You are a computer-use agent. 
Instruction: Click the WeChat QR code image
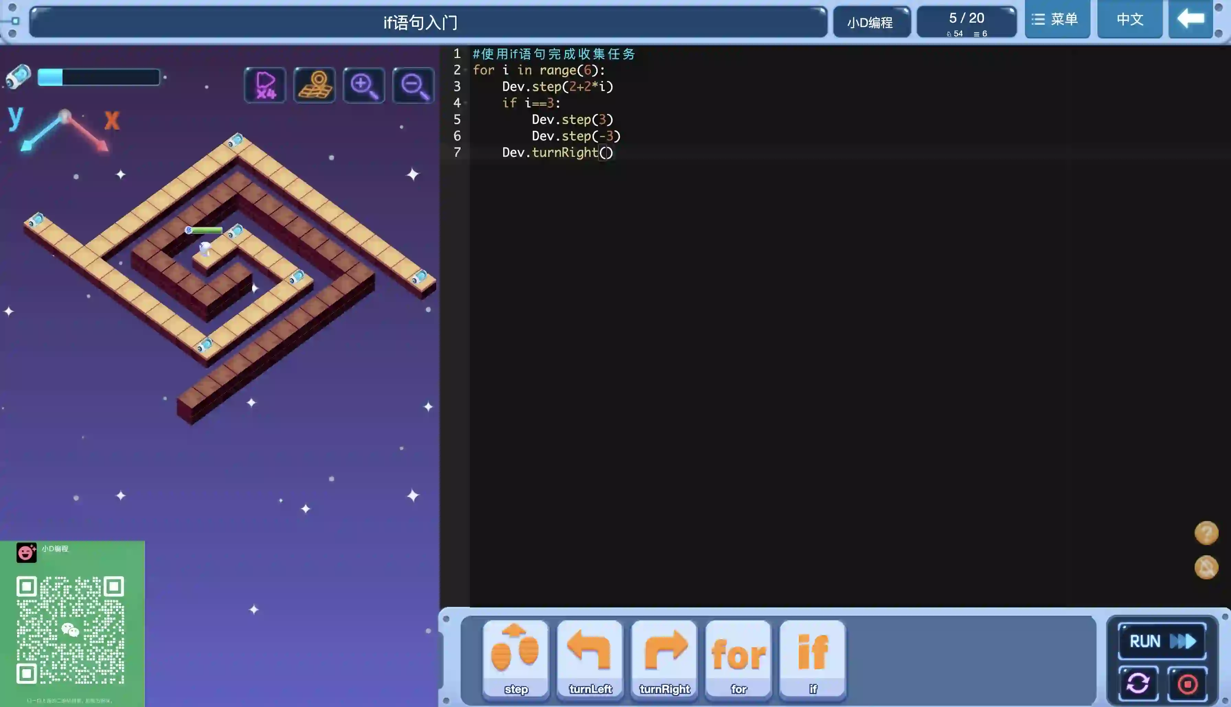(70, 630)
